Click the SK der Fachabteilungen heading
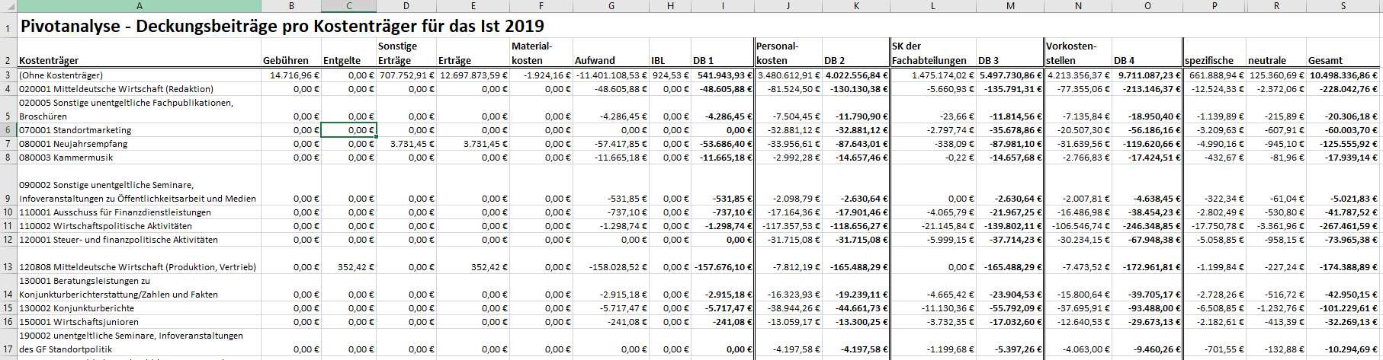Screen dimensions: 1383x360 point(929,53)
